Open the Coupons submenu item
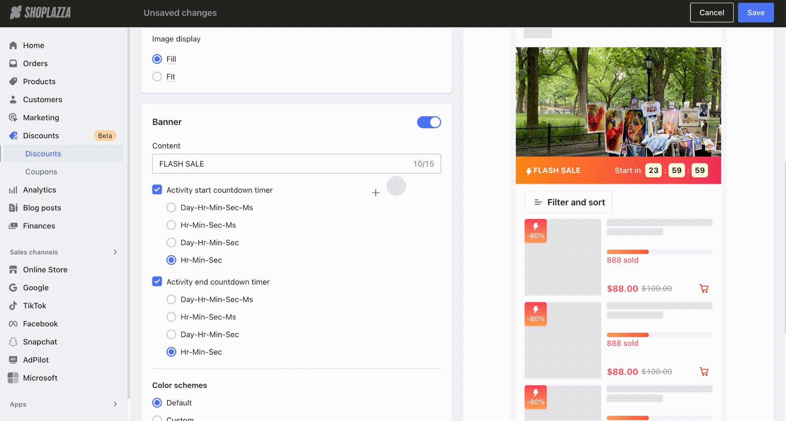This screenshot has width=786, height=421. (41, 172)
